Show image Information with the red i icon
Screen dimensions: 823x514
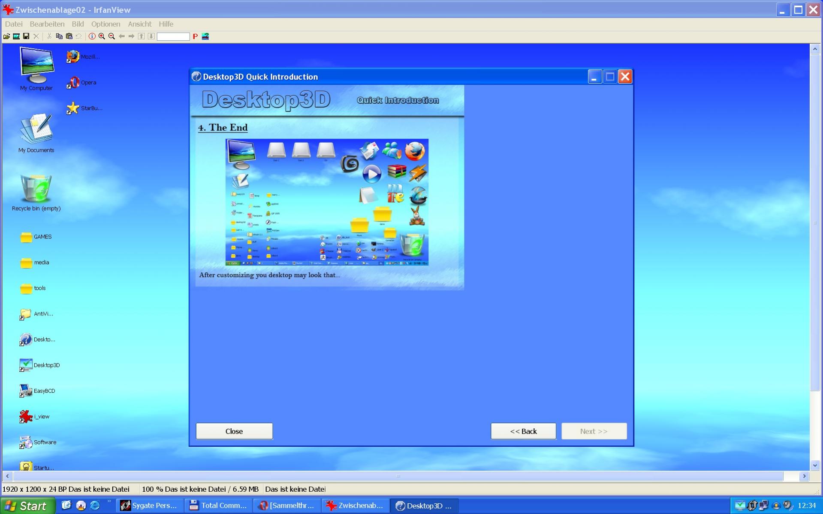click(92, 36)
